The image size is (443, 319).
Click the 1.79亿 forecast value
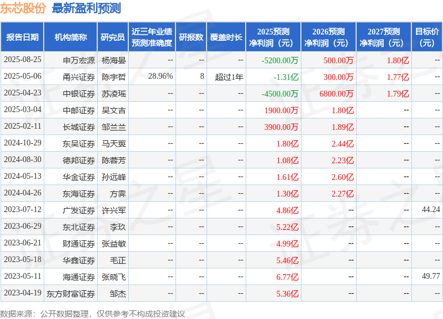[398, 94]
